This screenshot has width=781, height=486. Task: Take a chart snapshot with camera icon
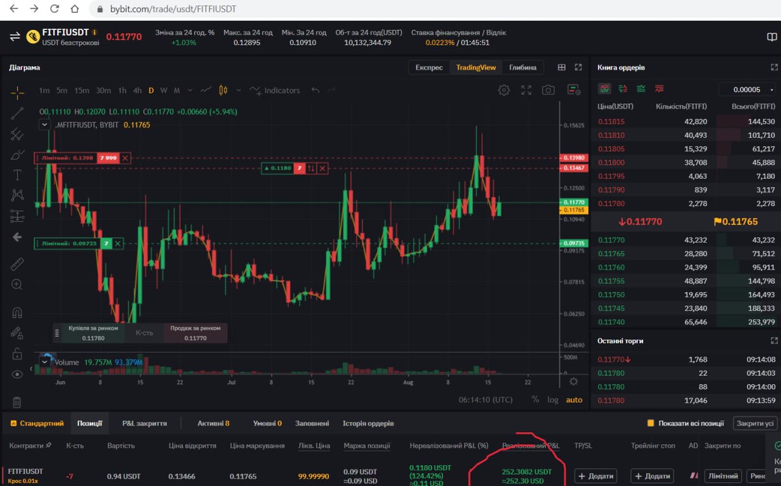tap(549, 90)
